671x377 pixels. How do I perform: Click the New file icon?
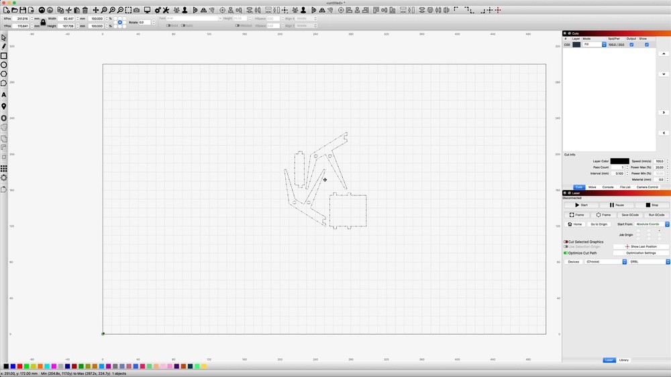click(x=7, y=10)
